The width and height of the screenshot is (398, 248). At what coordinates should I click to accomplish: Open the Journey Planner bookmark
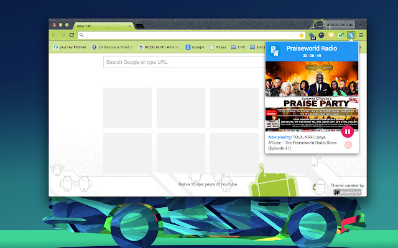point(70,47)
